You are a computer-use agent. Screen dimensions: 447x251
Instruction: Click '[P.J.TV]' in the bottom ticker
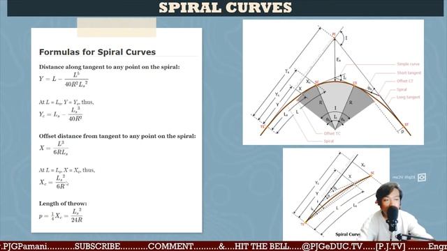pos(390,246)
